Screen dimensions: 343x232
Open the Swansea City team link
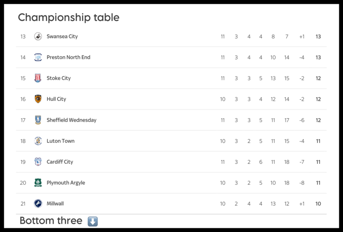tap(62, 37)
